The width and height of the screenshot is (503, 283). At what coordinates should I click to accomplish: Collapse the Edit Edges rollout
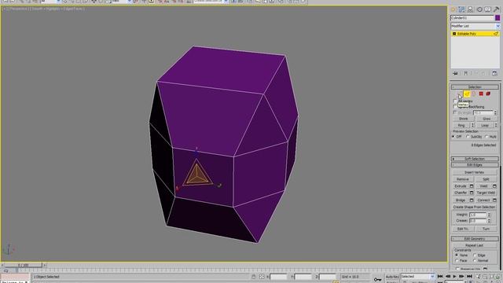pyautogui.click(x=475, y=165)
